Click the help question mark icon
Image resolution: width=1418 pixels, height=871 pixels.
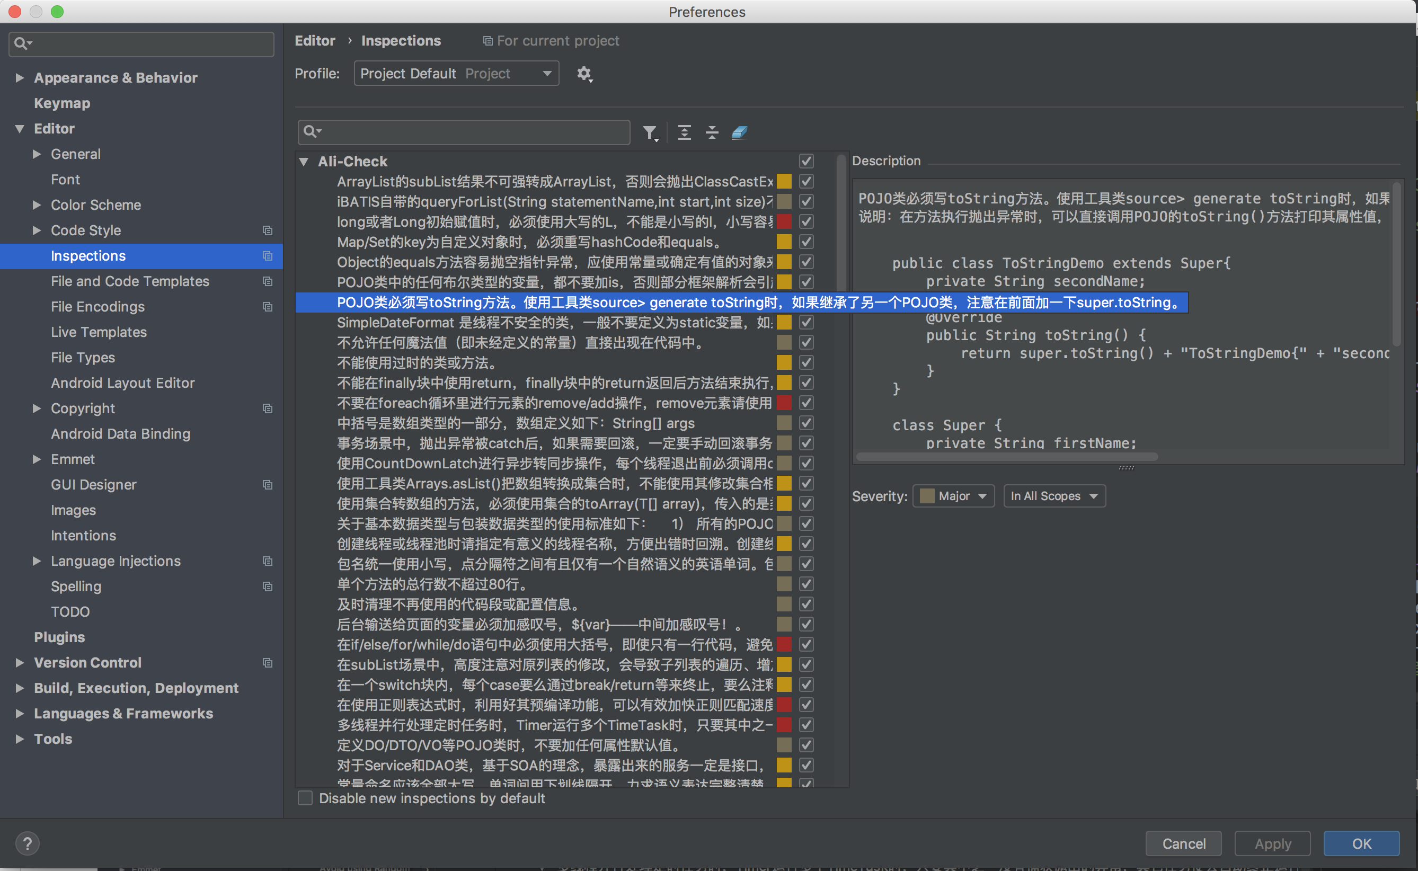click(27, 843)
